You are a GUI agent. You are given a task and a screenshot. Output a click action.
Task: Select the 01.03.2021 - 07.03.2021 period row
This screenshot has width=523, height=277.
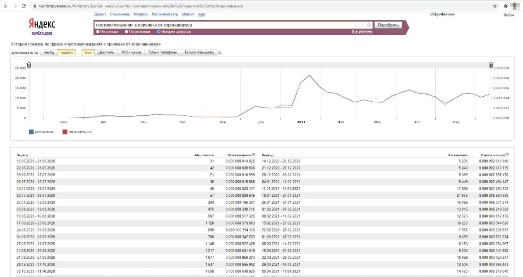(x=385, y=237)
